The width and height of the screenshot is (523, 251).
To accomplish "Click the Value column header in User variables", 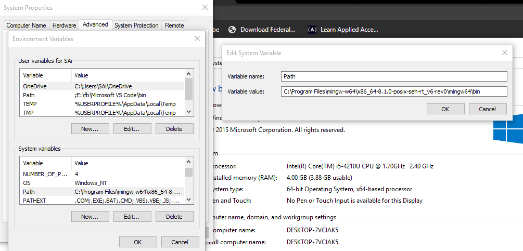I will 127,75.
